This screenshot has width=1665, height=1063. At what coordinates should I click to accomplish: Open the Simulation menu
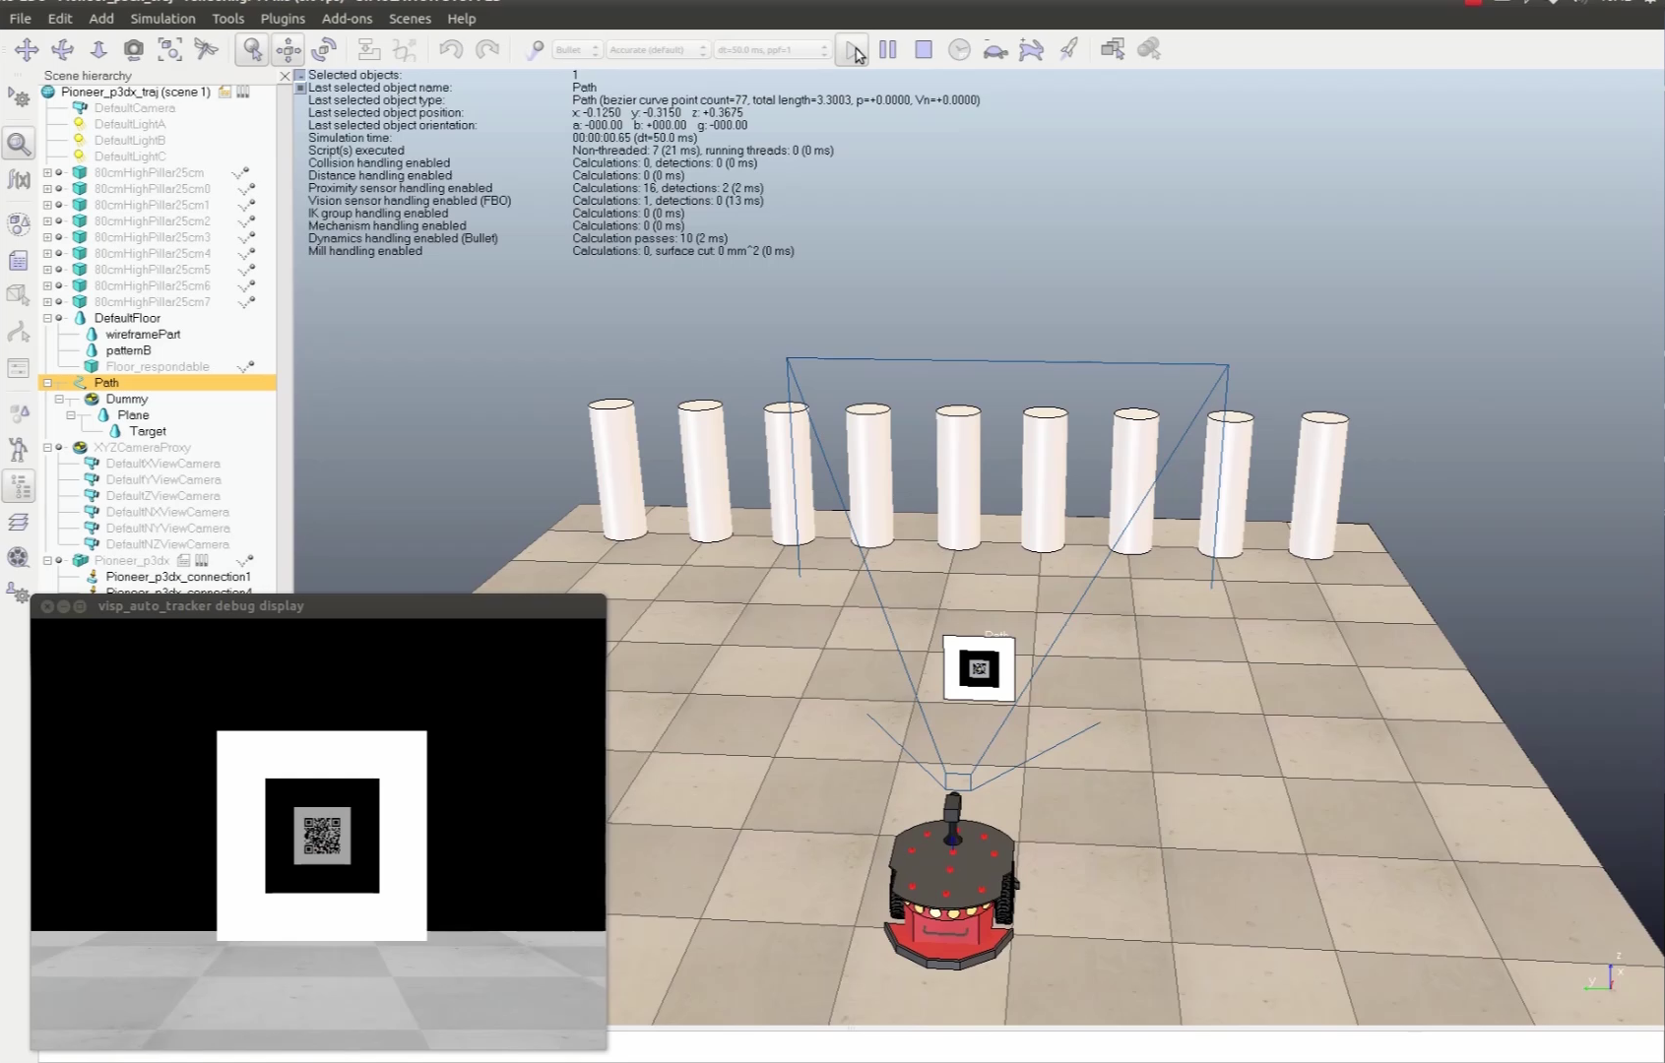coord(162,19)
